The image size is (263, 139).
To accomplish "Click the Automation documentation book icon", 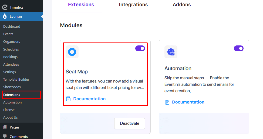I will 167,102.
